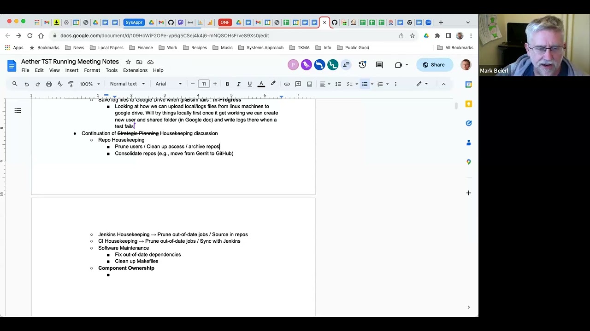Viewport: 590px width, 331px height.
Task: Undo the last edit
Action: click(x=27, y=84)
